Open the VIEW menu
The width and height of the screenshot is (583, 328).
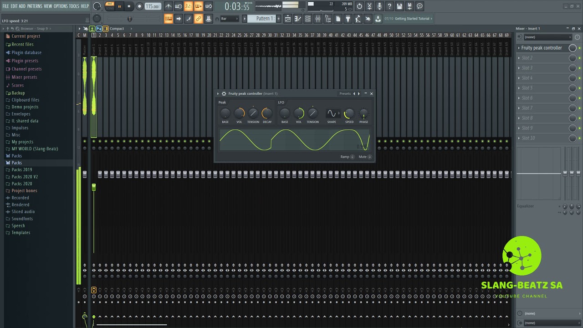(48, 6)
